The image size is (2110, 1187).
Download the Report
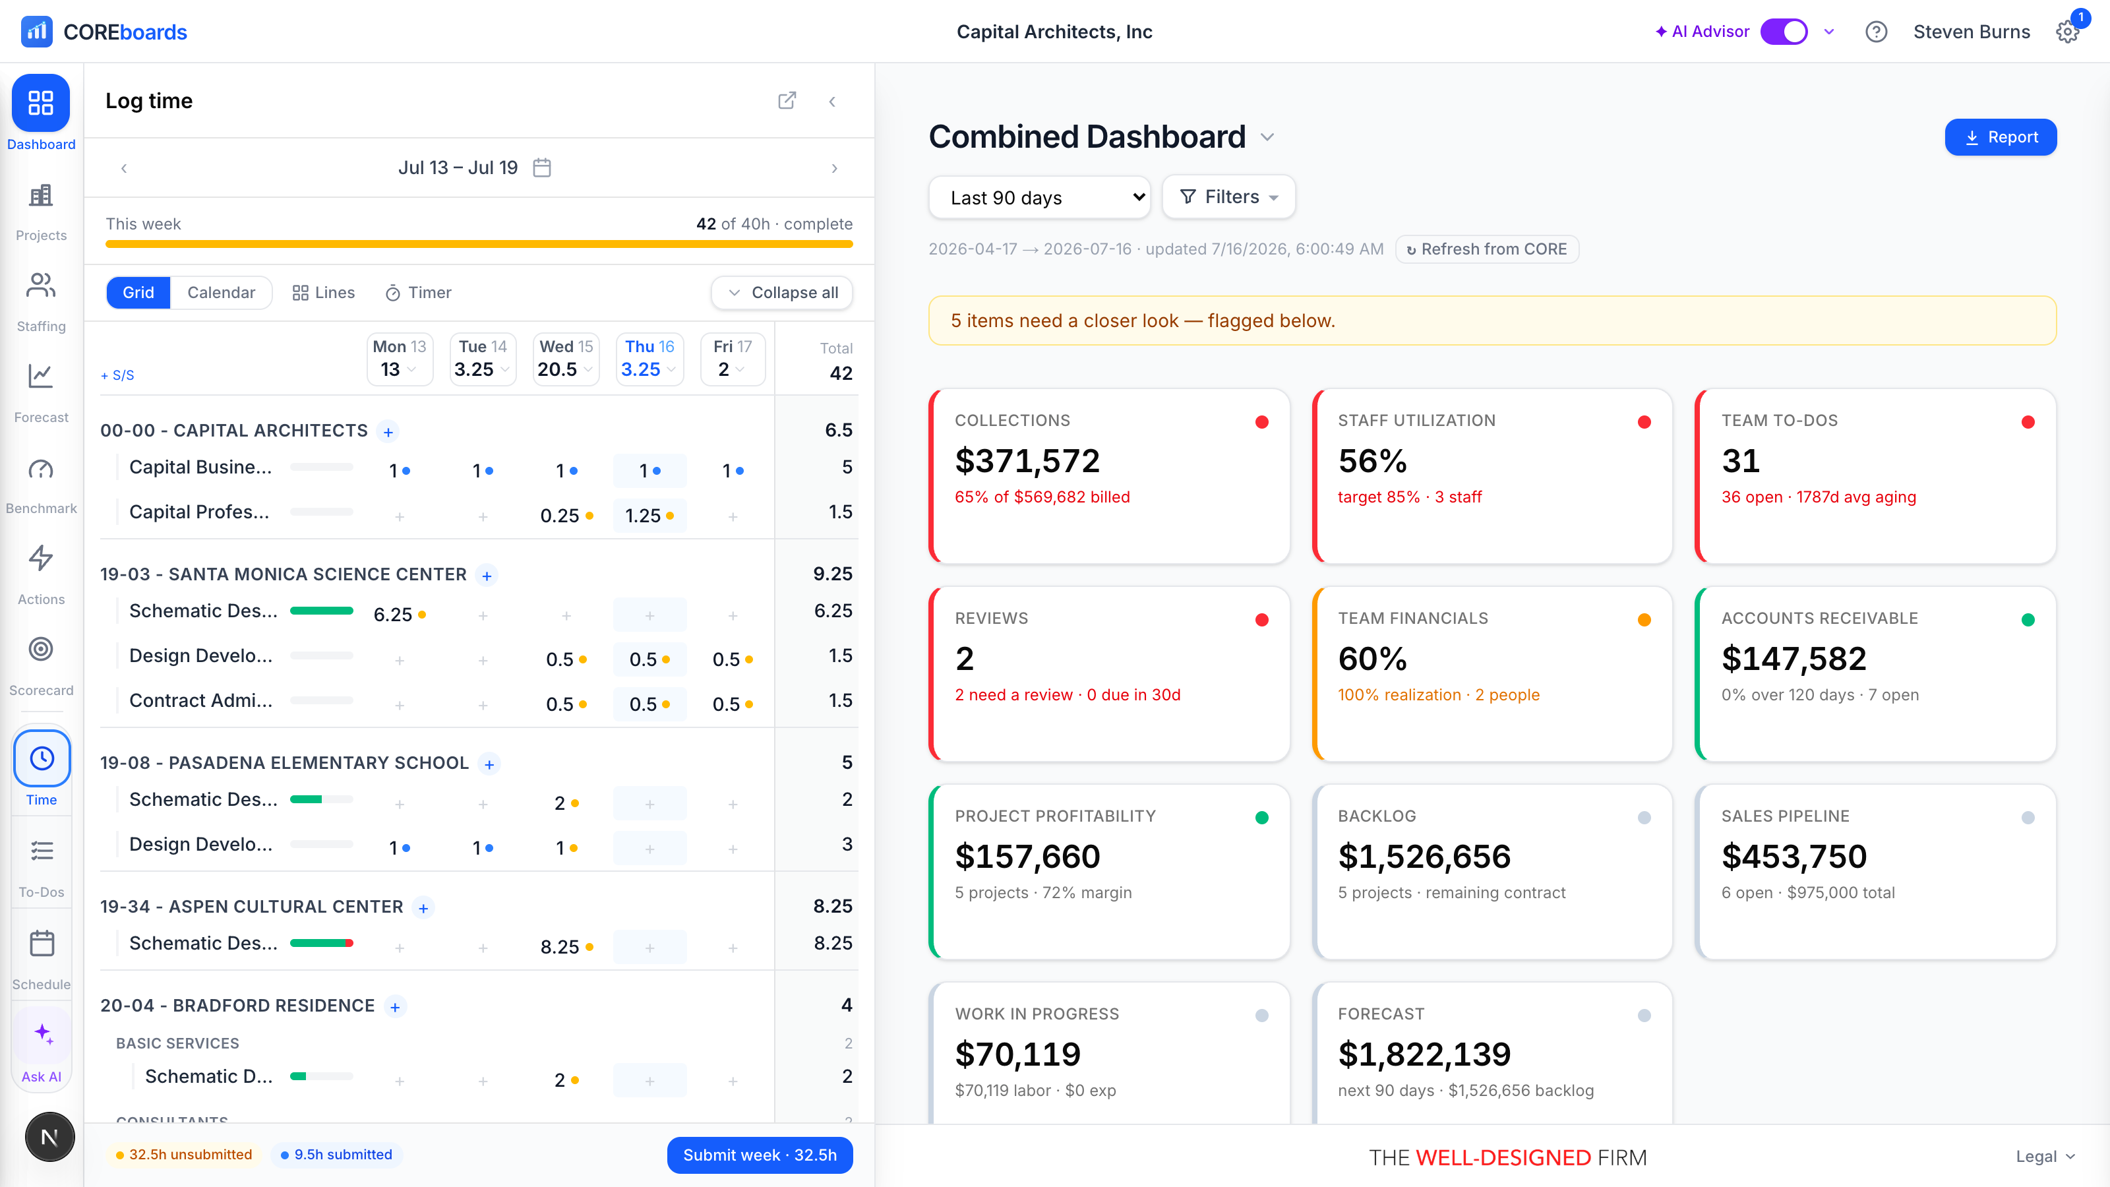pos(2001,137)
